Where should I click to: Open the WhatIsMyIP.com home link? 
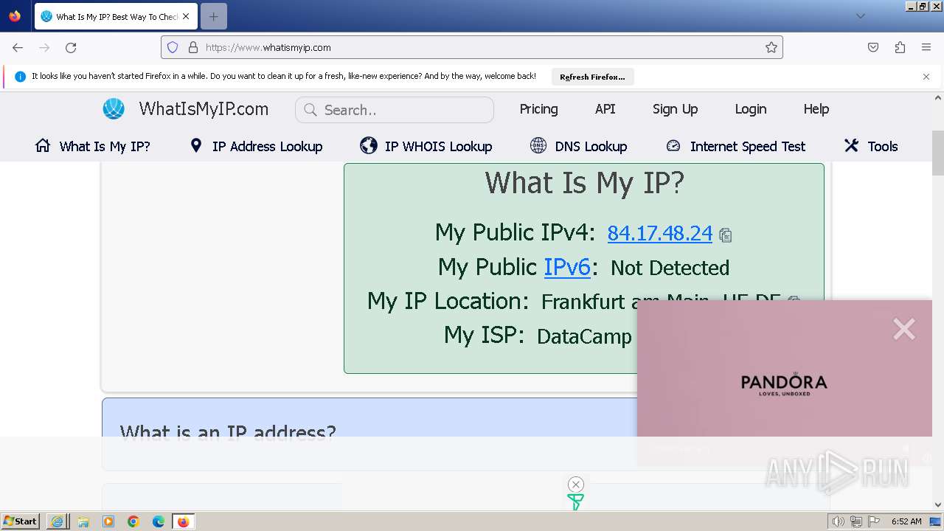[204, 109]
